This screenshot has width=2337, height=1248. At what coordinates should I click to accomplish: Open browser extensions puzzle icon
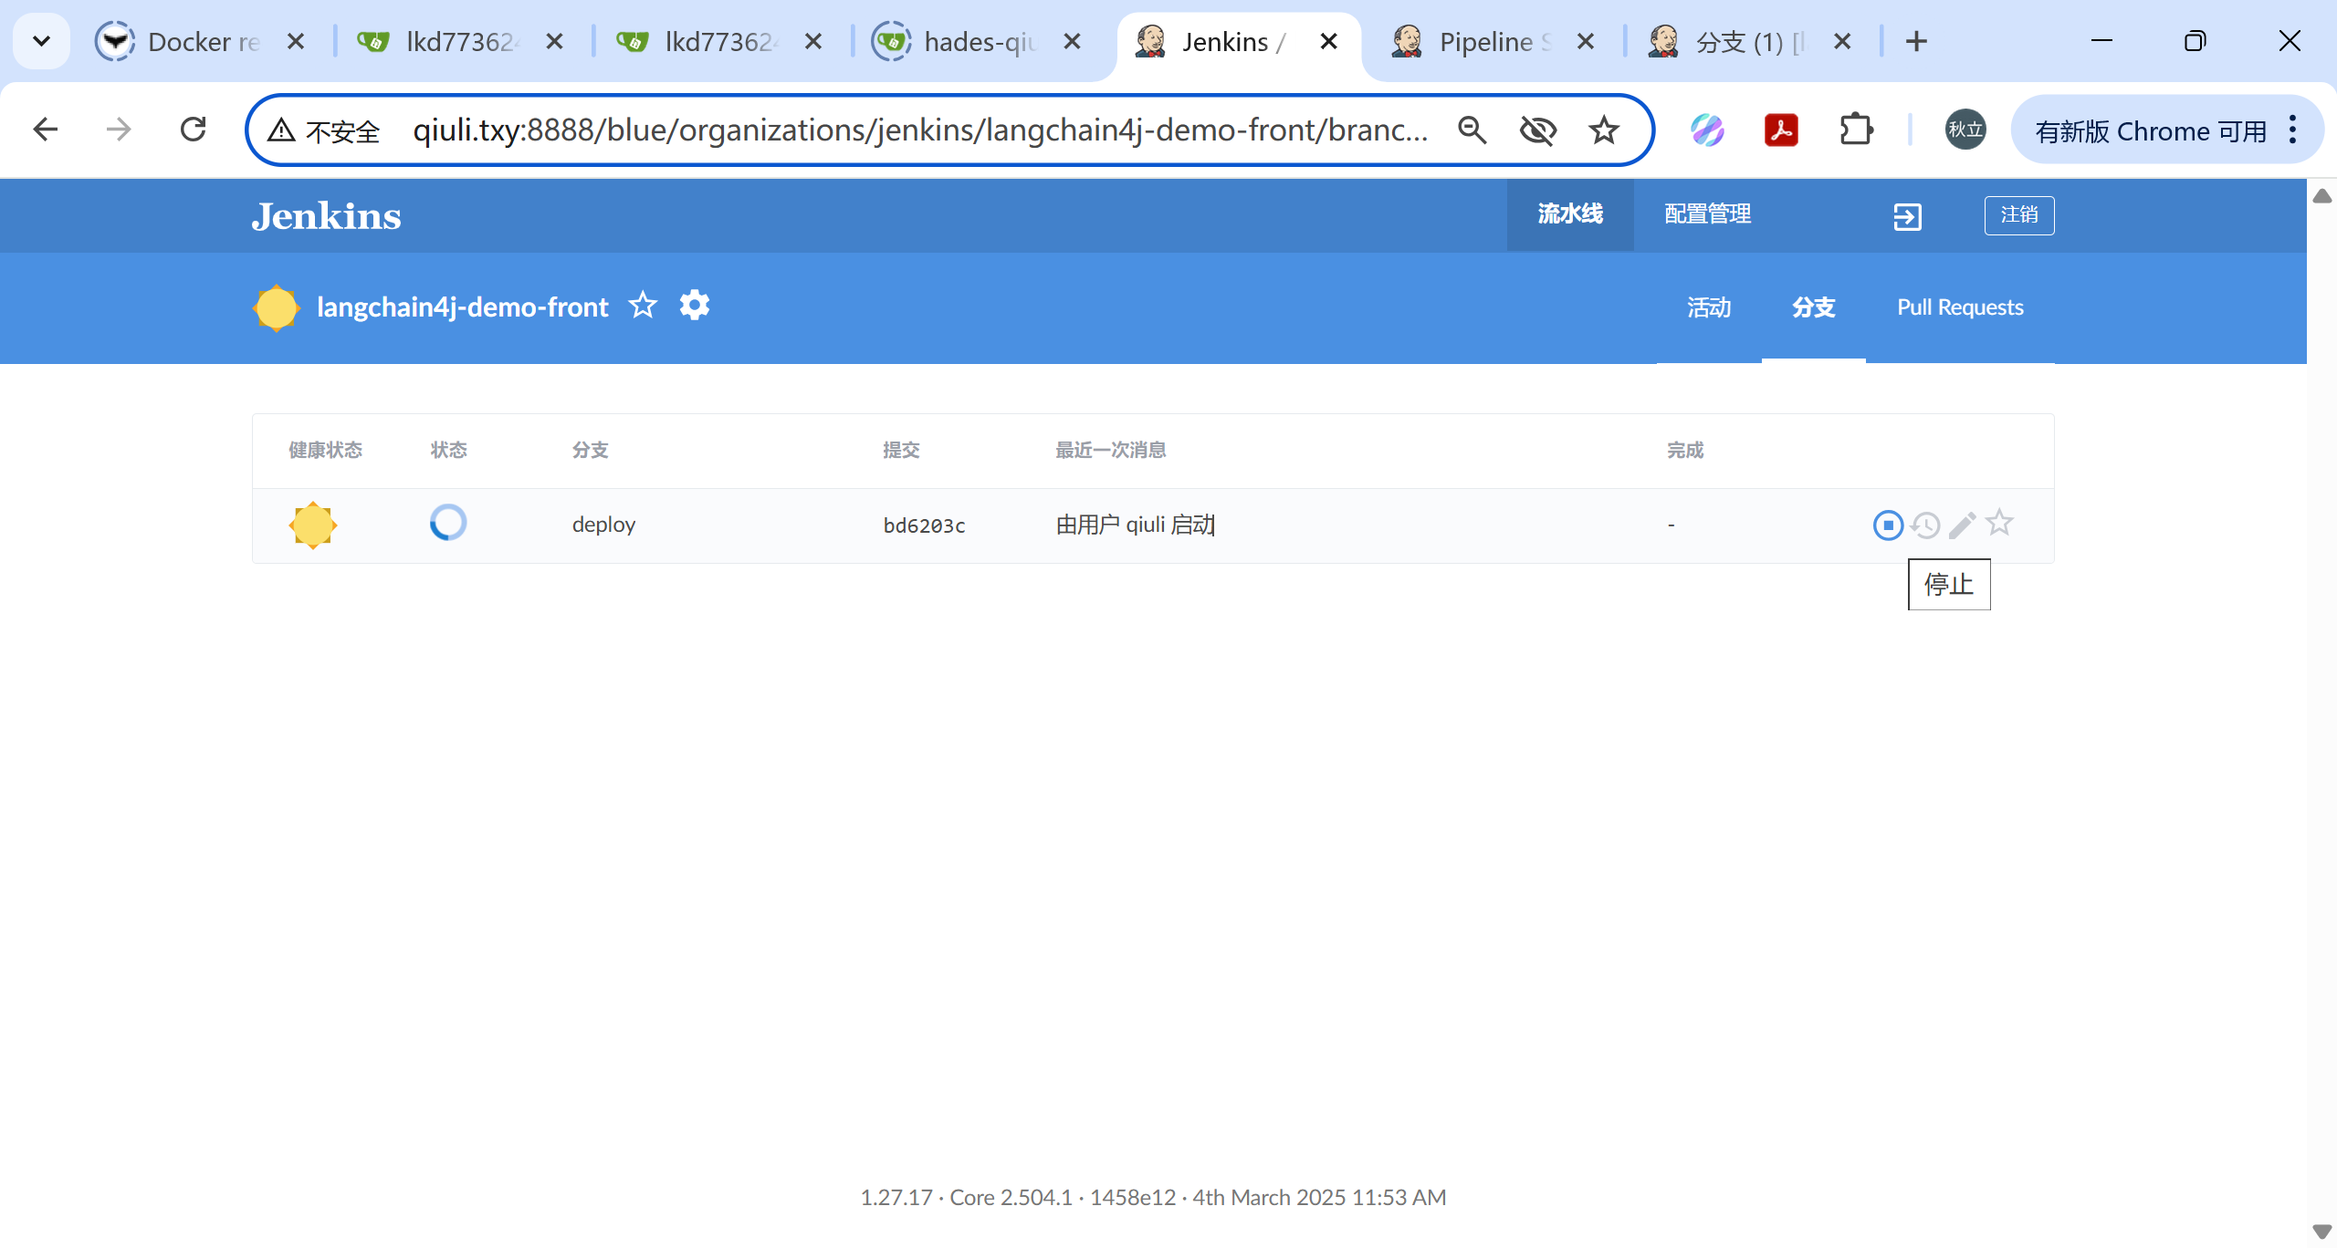(1855, 130)
